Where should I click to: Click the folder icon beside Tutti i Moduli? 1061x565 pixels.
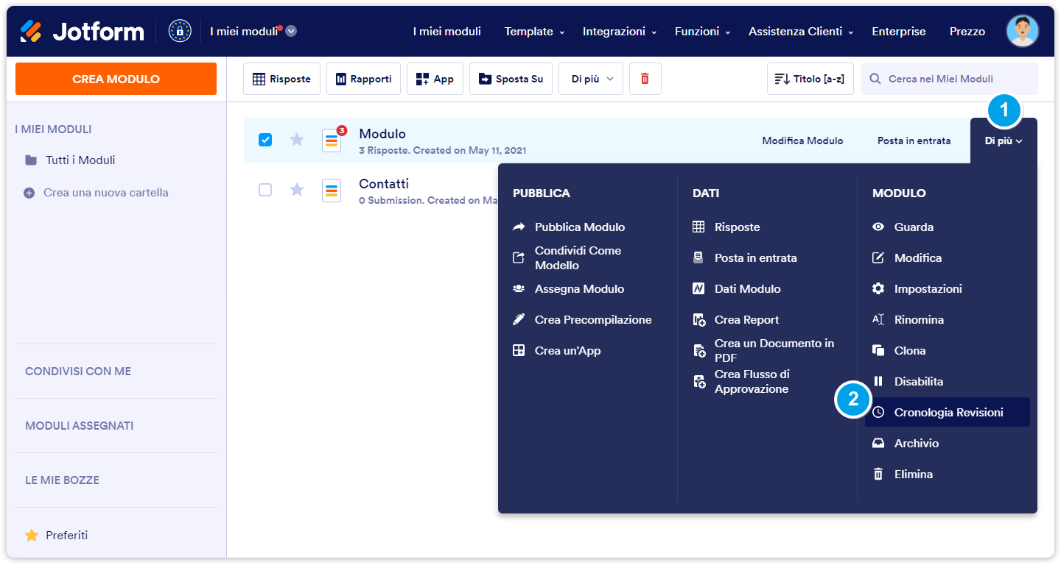point(31,160)
